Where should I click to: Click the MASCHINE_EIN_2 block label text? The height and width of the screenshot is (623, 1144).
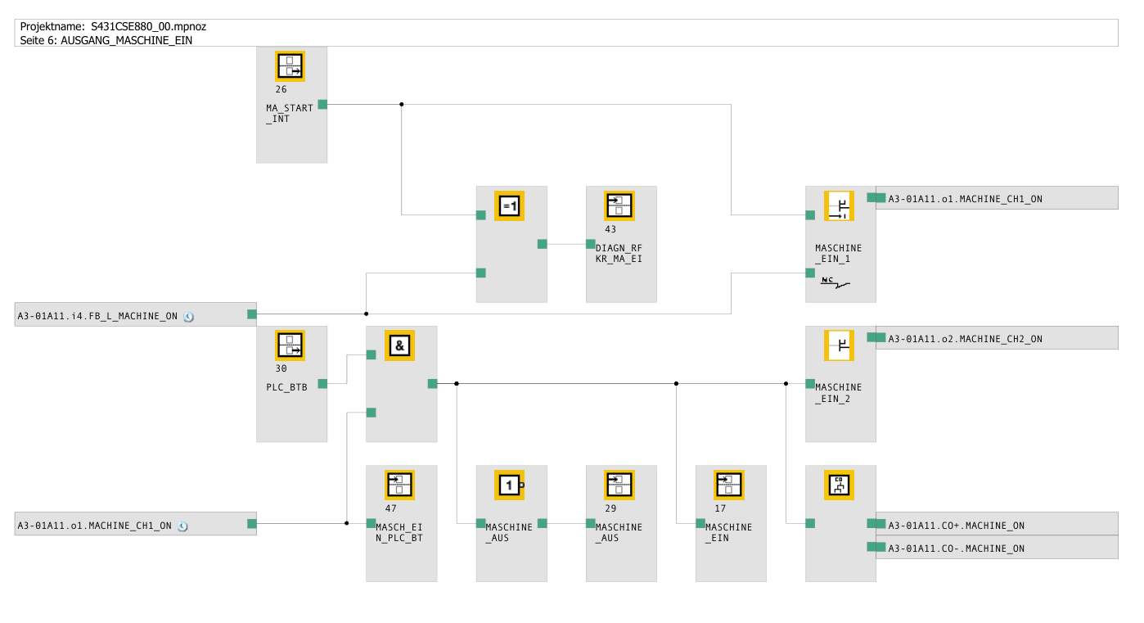[x=838, y=393]
